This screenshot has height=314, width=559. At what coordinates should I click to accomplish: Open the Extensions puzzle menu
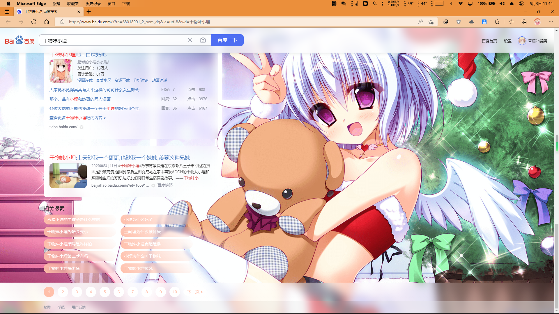coord(497,22)
